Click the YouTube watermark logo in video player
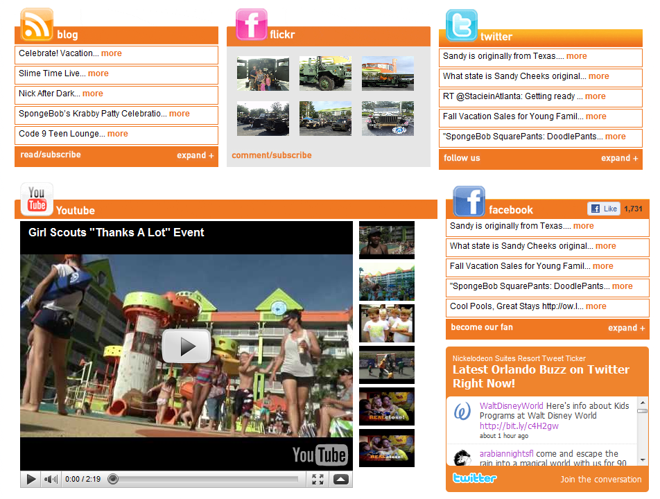 coord(320,455)
